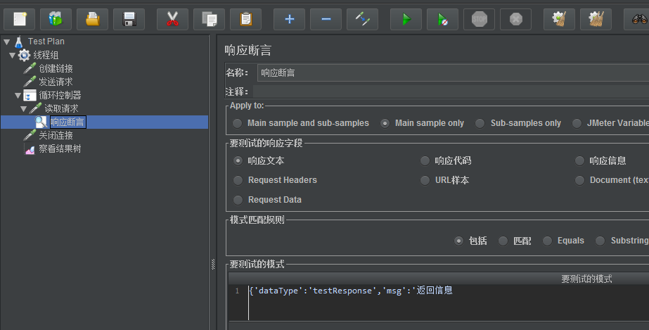The image size is (649, 330).
Task: Select Request Headers field option
Action: [238, 180]
